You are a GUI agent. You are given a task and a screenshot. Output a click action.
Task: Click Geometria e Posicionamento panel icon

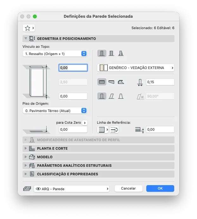click(x=32, y=39)
